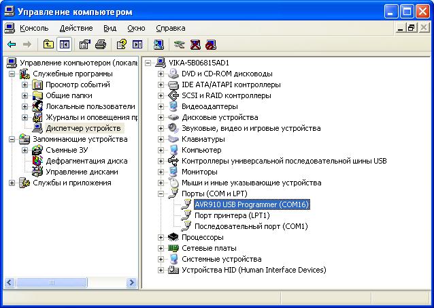Minimize the inner MDI console window

[x=400, y=28]
